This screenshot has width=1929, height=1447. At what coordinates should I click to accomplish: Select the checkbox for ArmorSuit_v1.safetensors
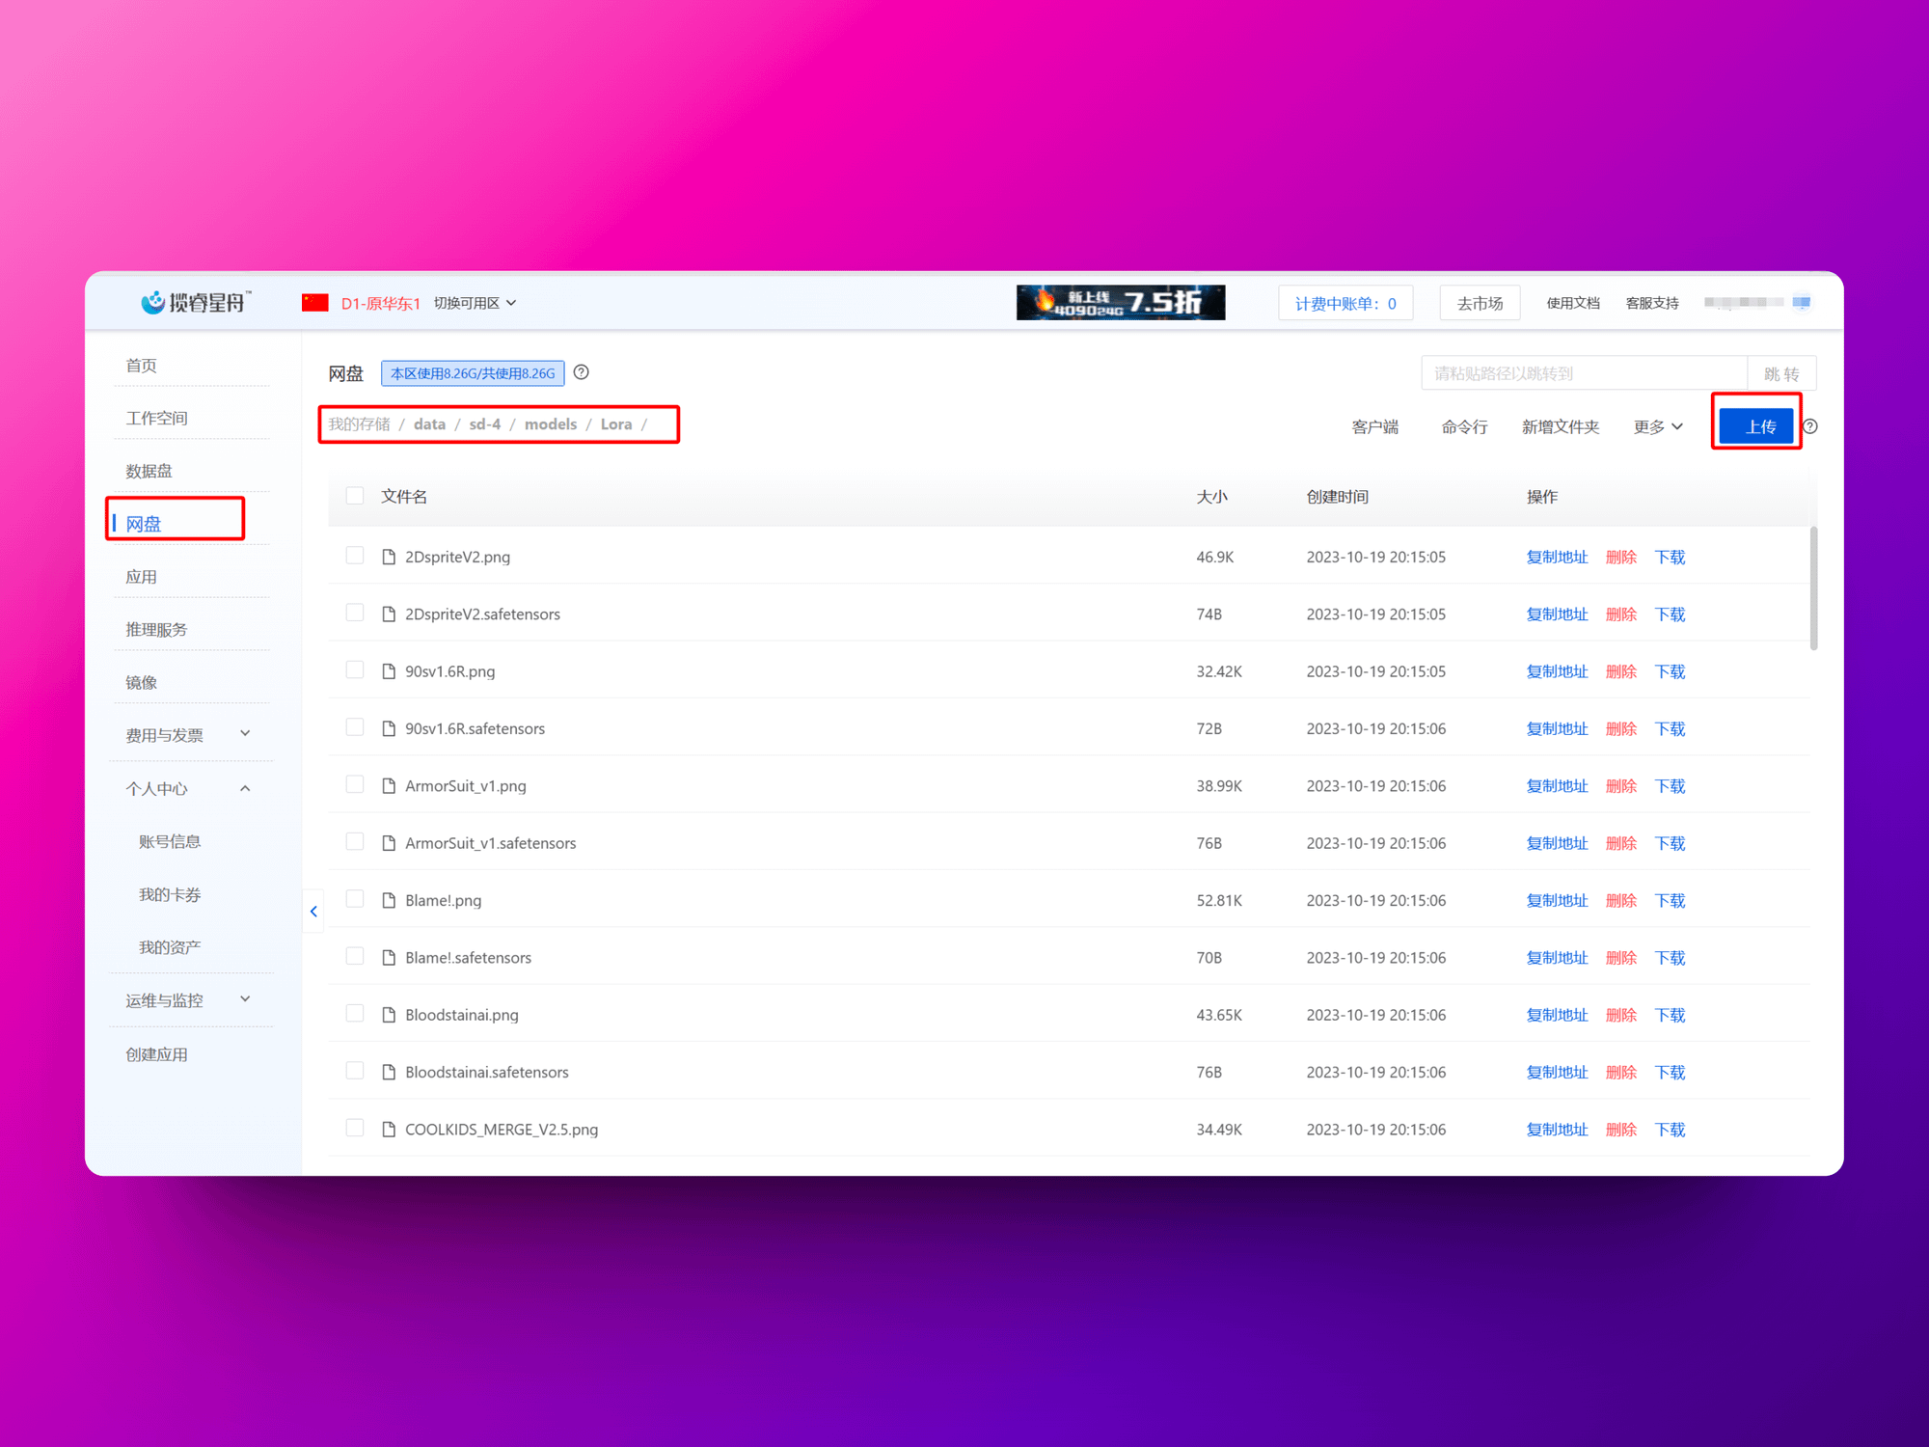coord(355,842)
